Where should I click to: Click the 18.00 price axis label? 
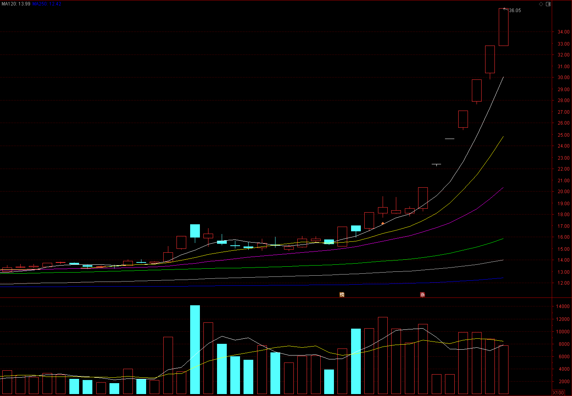563,215
